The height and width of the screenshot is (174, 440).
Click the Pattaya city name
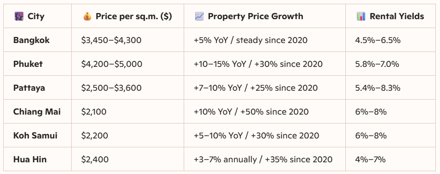[29, 88]
